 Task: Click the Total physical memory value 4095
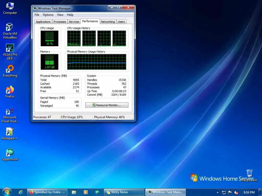pos(76,80)
